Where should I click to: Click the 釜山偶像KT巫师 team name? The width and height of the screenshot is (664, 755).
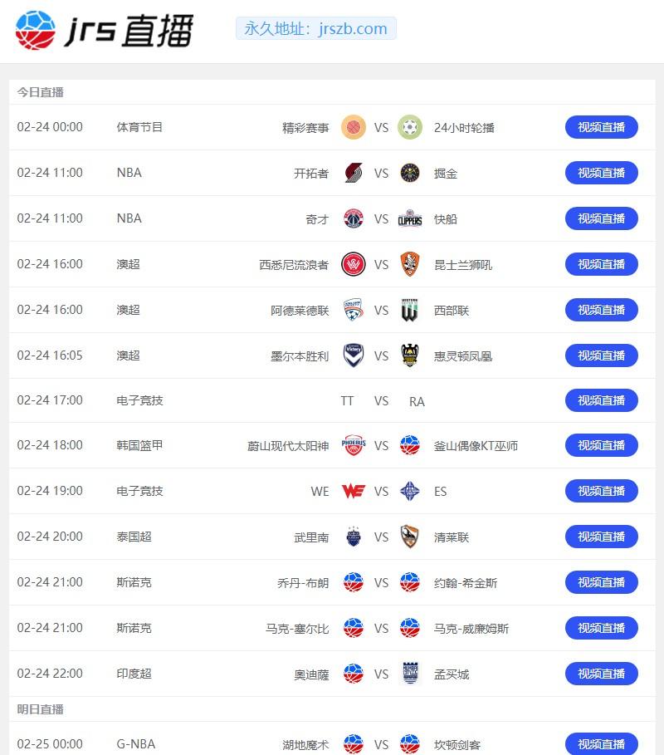tap(476, 446)
